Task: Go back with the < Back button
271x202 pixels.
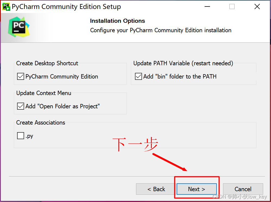Action: (156, 189)
